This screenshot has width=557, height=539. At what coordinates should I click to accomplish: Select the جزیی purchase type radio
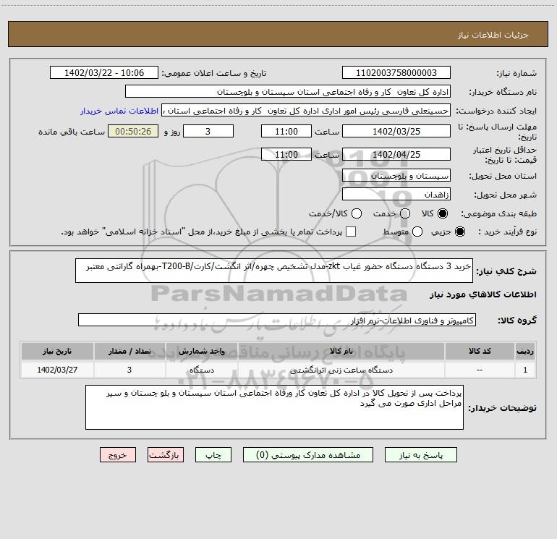(459, 232)
